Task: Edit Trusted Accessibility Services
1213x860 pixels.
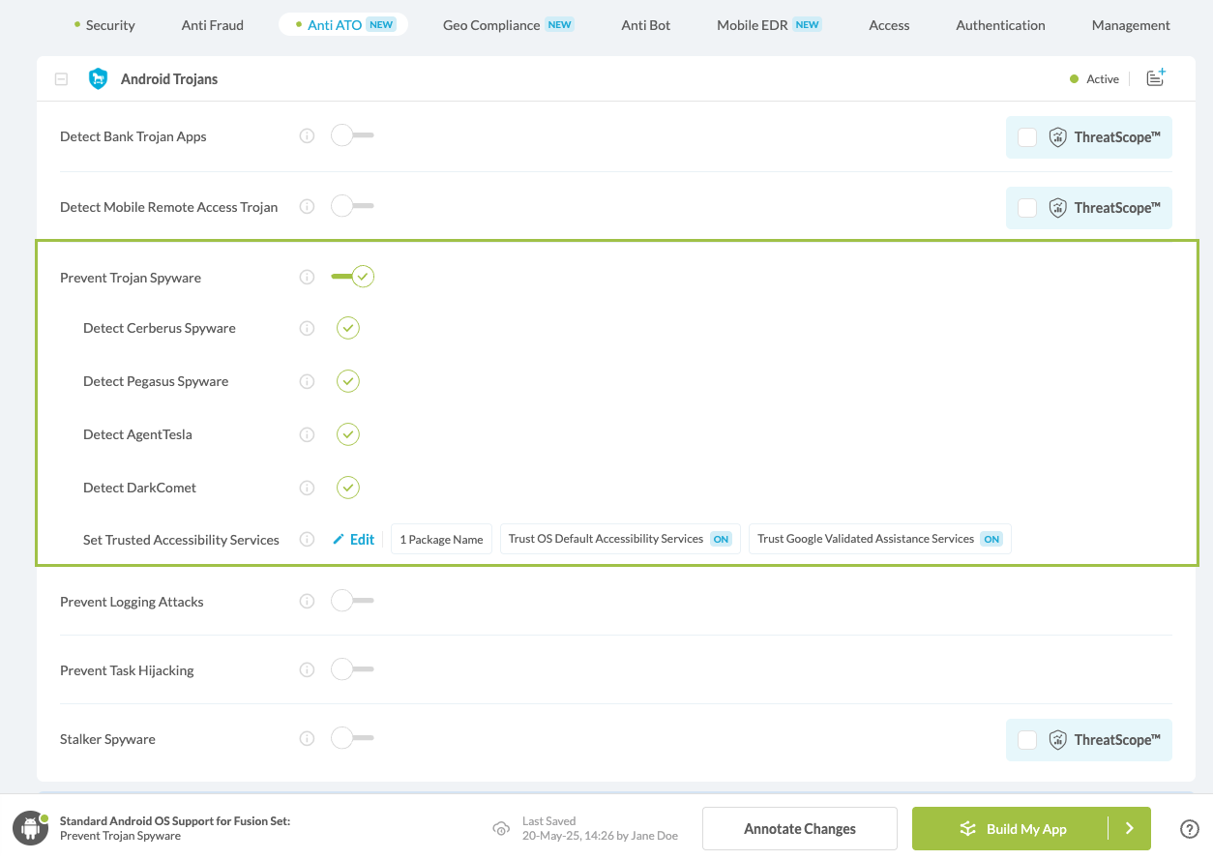Action: 354,540
